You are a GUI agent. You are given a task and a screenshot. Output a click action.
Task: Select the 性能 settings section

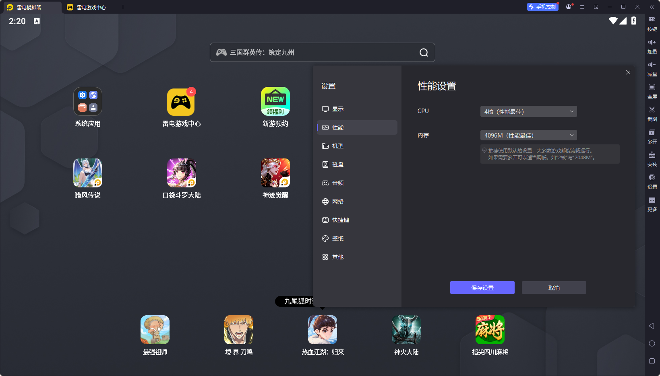[x=357, y=127]
